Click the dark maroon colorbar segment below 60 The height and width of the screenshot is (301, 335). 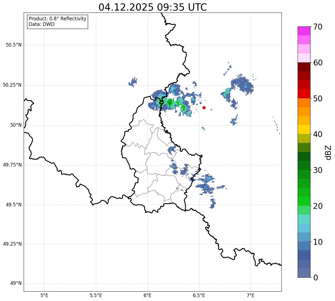tap(304, 67)
